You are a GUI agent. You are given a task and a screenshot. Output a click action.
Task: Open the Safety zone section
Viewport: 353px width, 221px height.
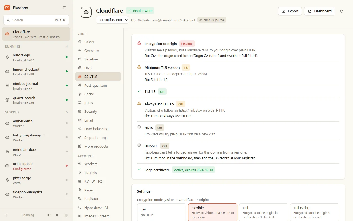click(98, 42)
